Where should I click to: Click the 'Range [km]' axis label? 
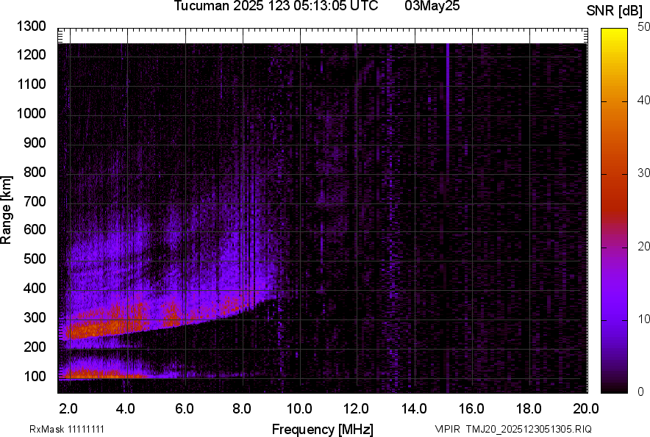(x=6, y=210)
